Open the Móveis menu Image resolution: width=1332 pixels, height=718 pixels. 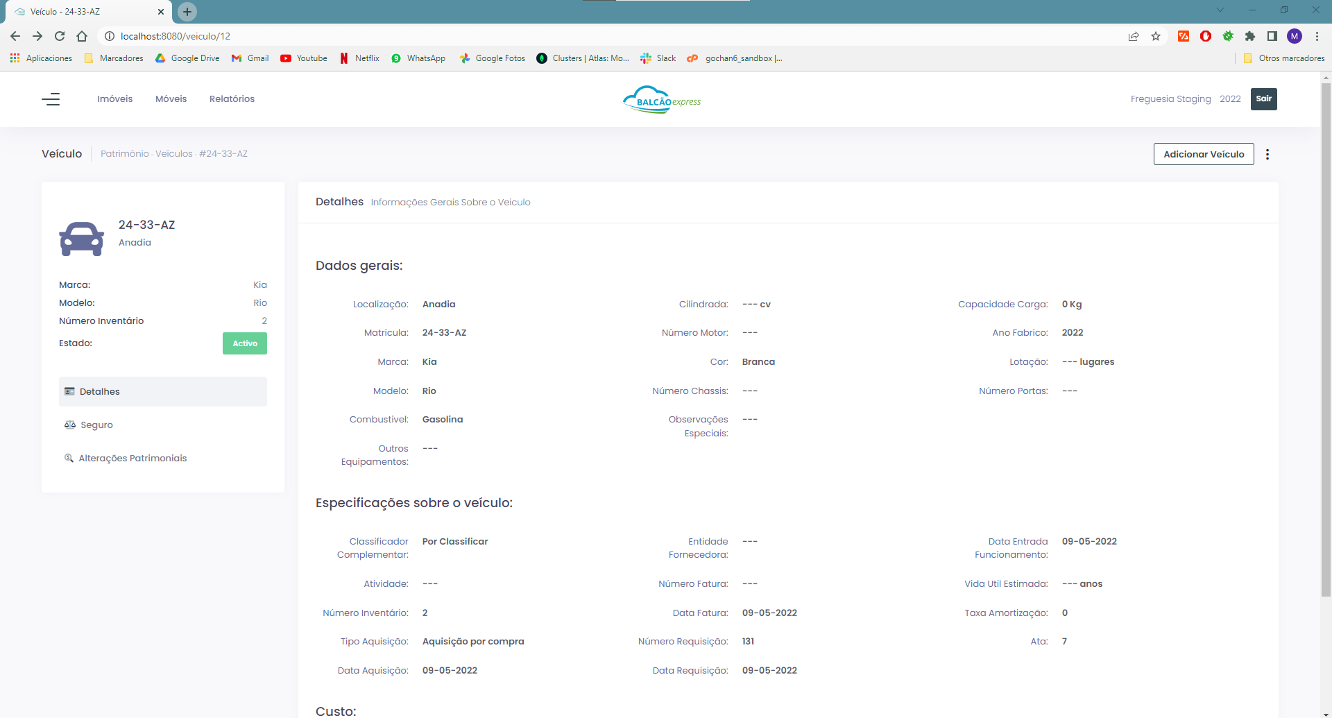click(x=171, y=99)
